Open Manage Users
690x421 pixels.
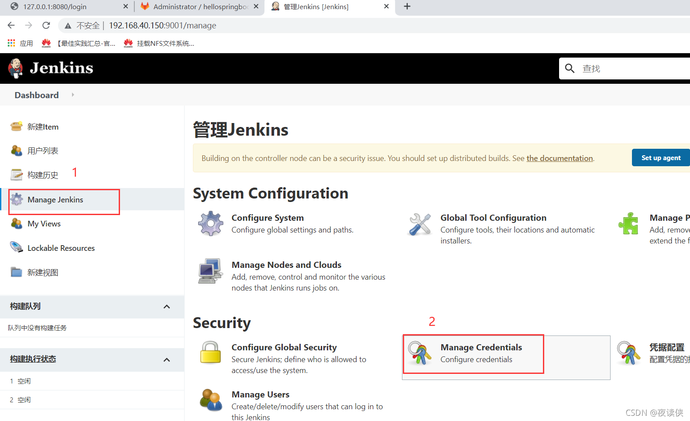pos(261,394)
